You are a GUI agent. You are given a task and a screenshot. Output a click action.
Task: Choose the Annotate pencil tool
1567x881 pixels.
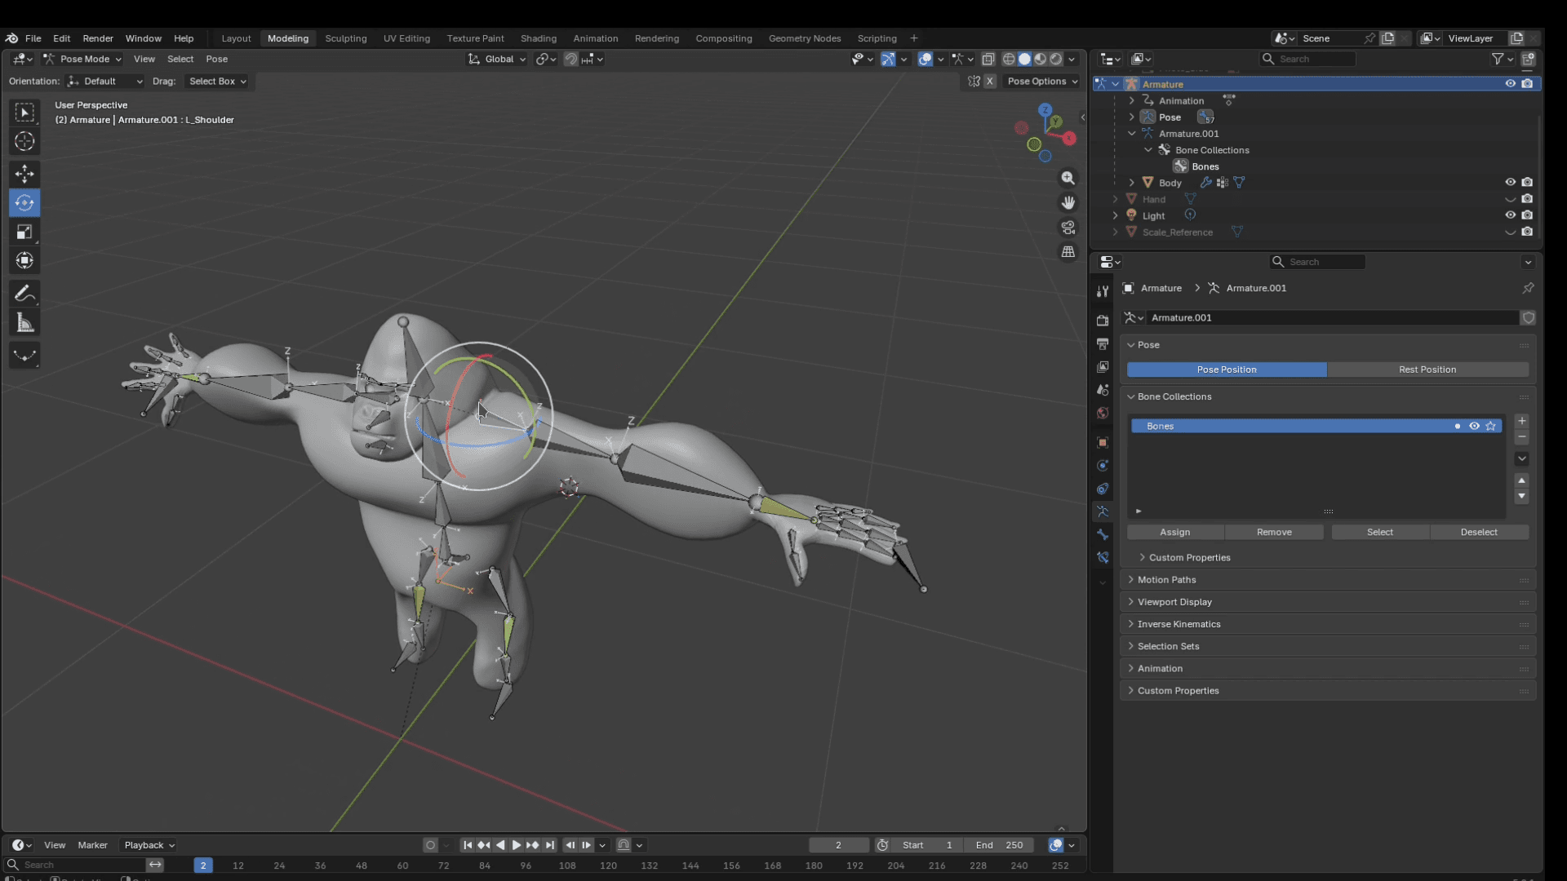24,294
